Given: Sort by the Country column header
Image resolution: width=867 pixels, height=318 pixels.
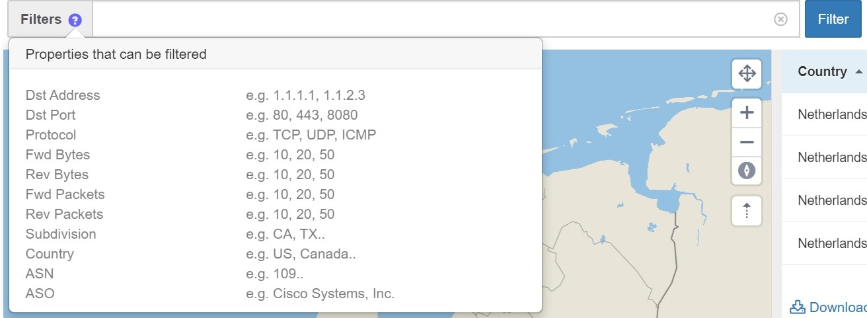Looking at the screenshot, I should click(822, 71).
